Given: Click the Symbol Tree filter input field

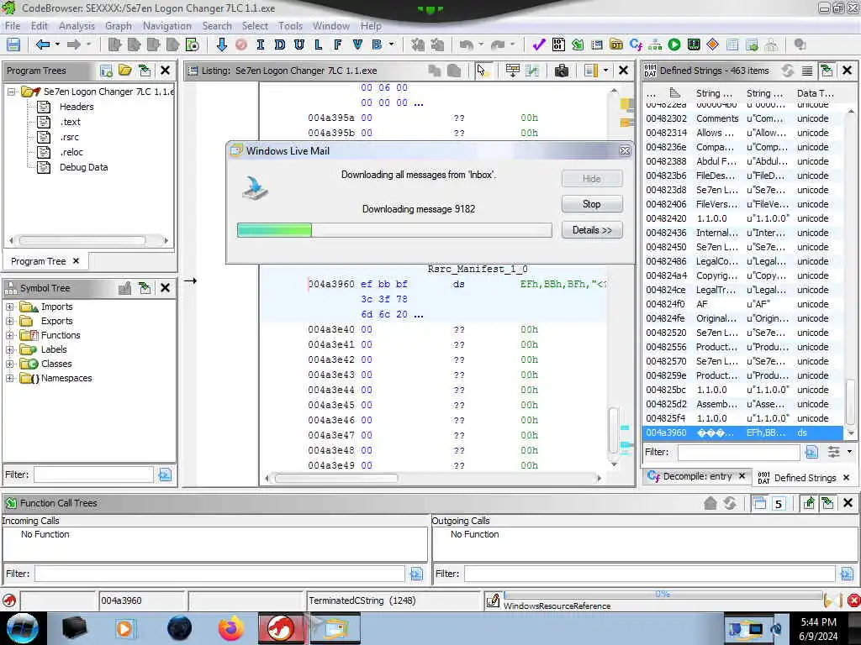Looking at the screenshot, I should pos(93,475).
